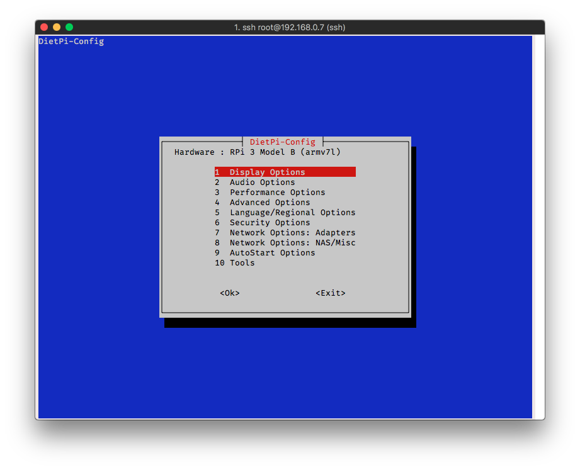Choose Network Options: Adapters
The width and height of the screenshot is (580, 470).
285,232
